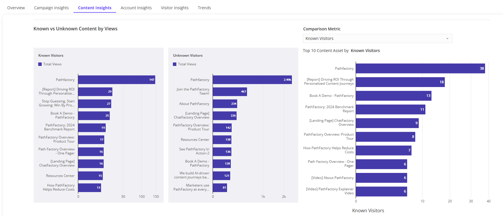Click the 'Top 10 Content Asset by' heading text
This screenshot has height=216, width=503.
click(x=326, y=51)
